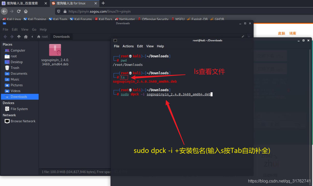
Task: Open File menu in file manager
Action: click(5, 29)
